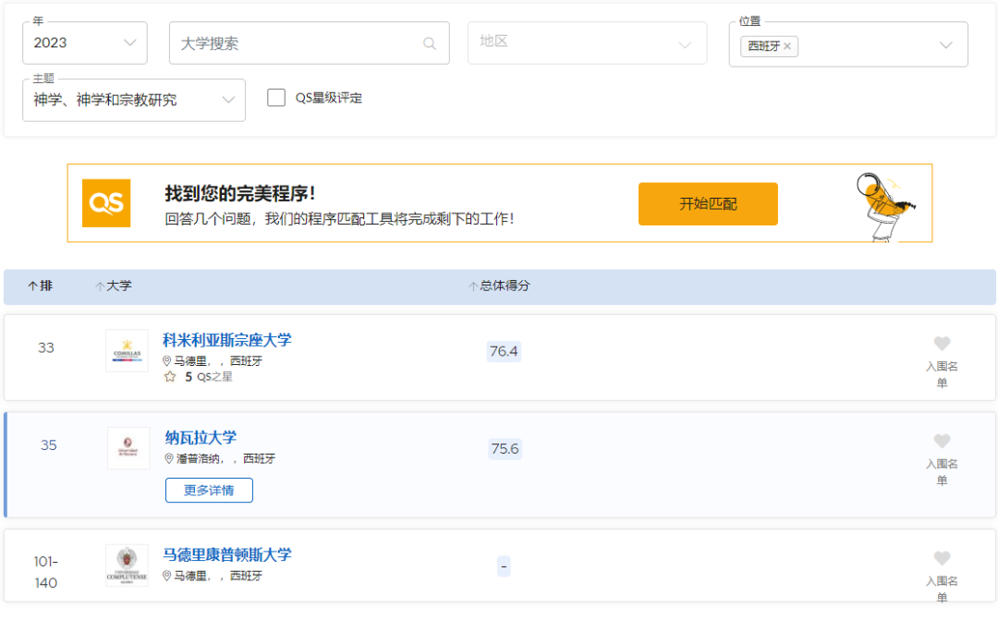Click the score 76.4
Screen dimensions: 998x620
pos(504,351)
